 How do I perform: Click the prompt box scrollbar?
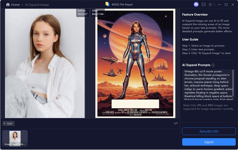coord(233,83)
